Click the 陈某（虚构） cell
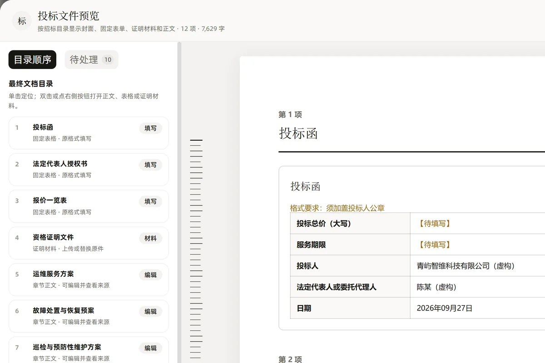This screenshot has height=363, width=545. click(477, 287)
